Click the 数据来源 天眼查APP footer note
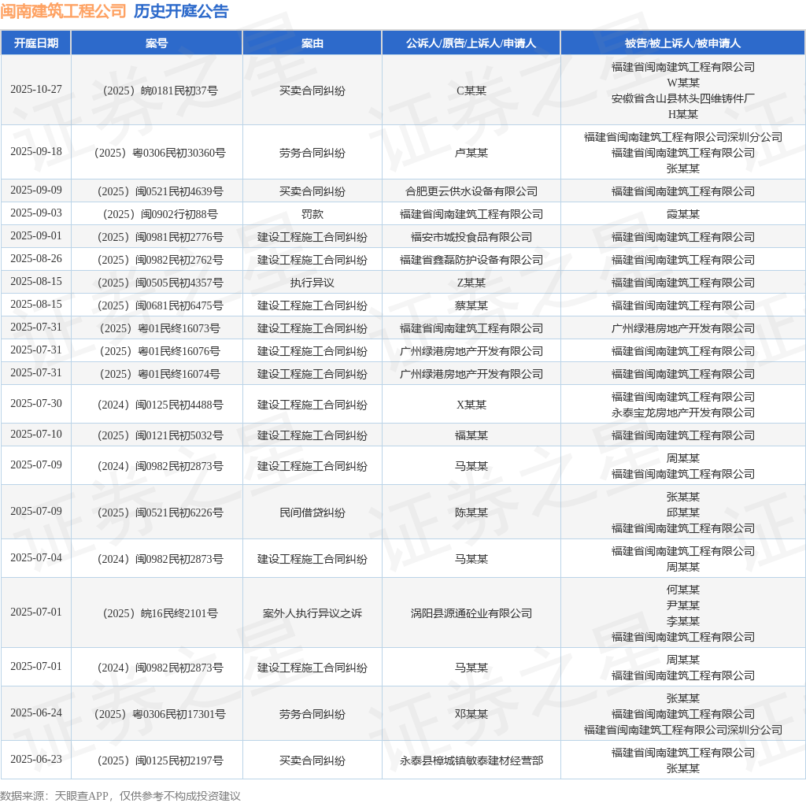 click(120, 796)
